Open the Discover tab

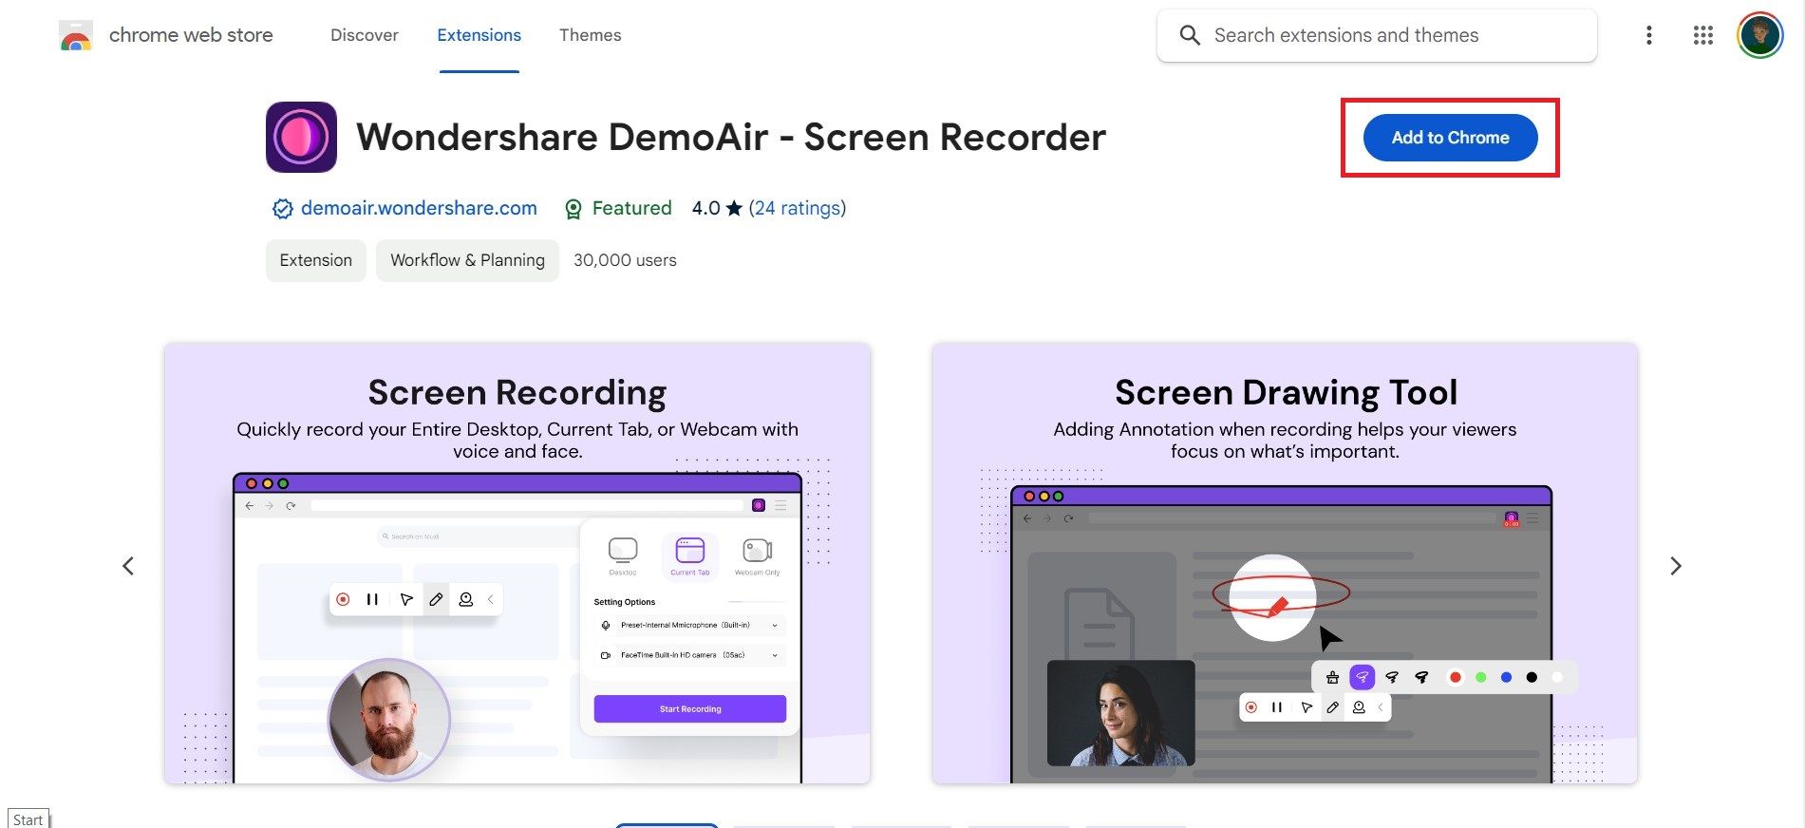tap(364, 35)
